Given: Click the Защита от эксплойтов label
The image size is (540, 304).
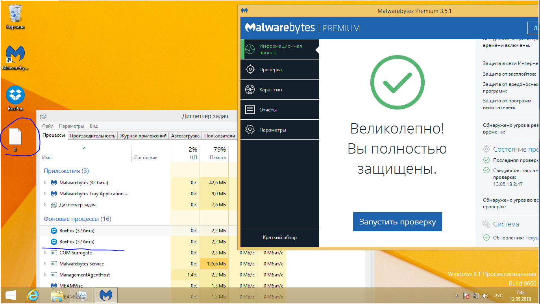Looking at the screenshot, I should [x=510, y=74].
